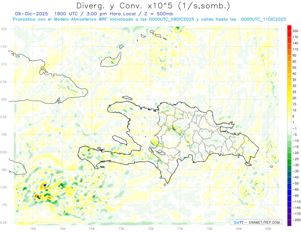
Task: Click the positive '50' colorbar label
Action: pyautogui.click(x=294, y=68)
